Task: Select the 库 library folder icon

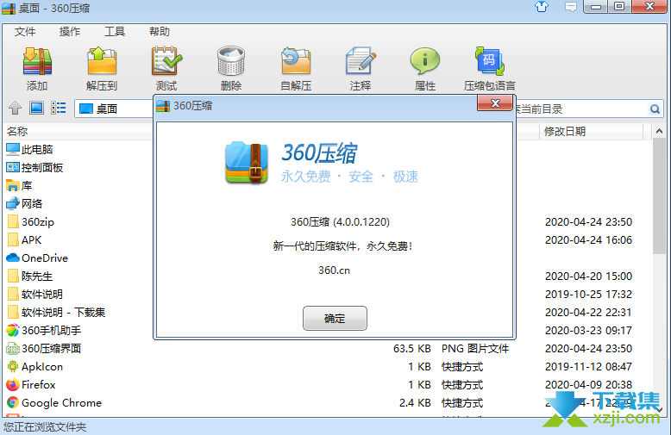Action: [13, 185]
